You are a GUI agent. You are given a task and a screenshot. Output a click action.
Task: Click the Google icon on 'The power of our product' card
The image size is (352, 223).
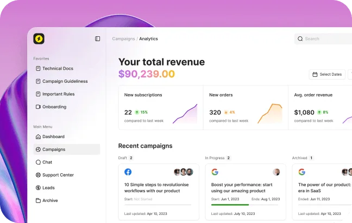[301, 172]
